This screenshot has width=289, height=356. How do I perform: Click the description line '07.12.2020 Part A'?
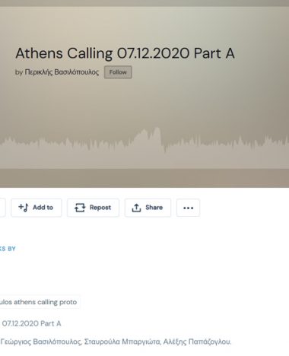[31, 323]
